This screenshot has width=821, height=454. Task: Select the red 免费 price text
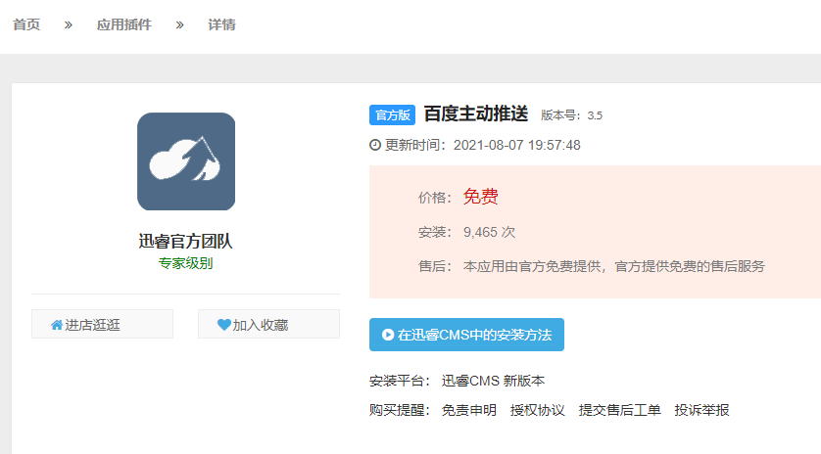481,197
